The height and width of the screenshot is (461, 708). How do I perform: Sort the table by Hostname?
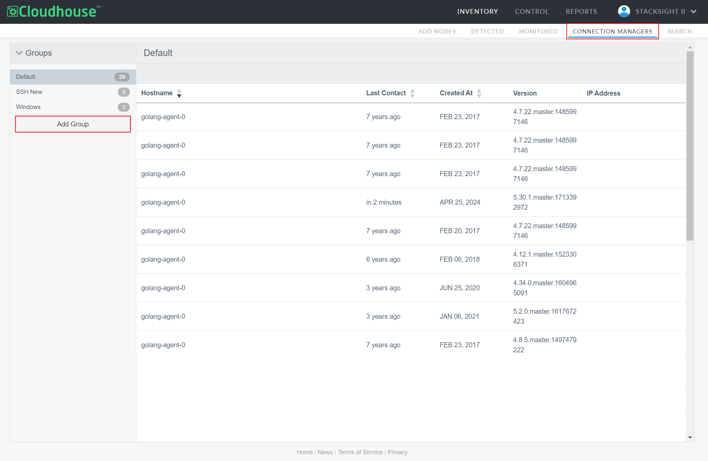[179, 93]
